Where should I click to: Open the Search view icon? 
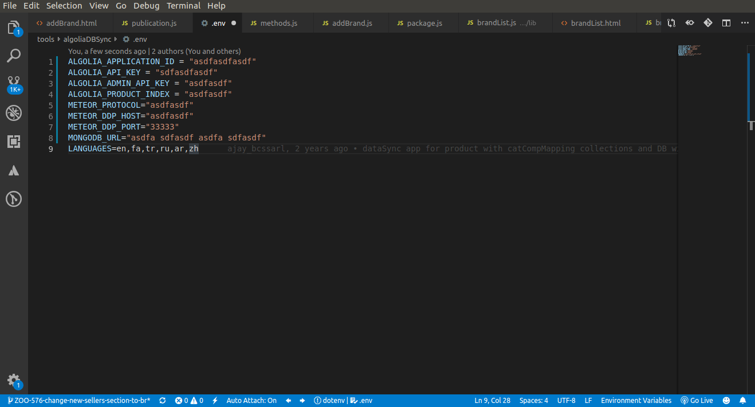pyautogui.click(x=14, y=56)
